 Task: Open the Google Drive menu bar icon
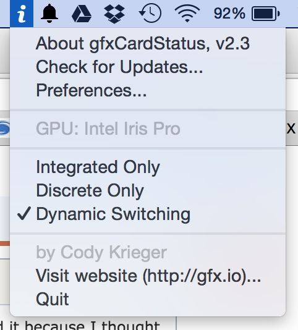[82, 14]
